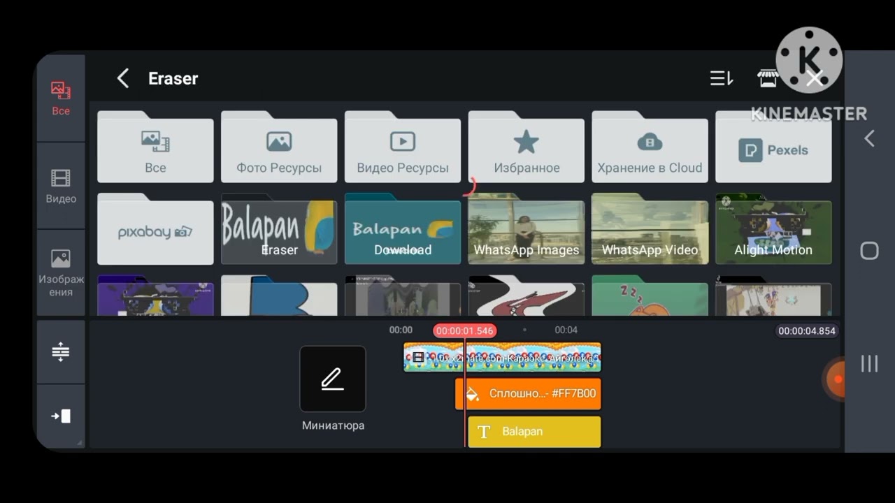Open the Избранное favorites folder

527,147
